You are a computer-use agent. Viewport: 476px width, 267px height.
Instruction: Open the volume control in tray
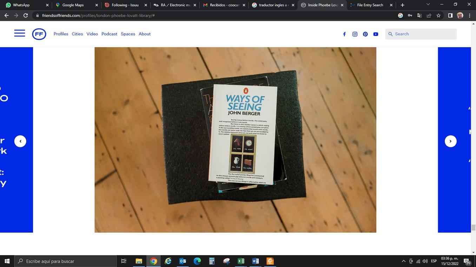(x=425, y=261)
